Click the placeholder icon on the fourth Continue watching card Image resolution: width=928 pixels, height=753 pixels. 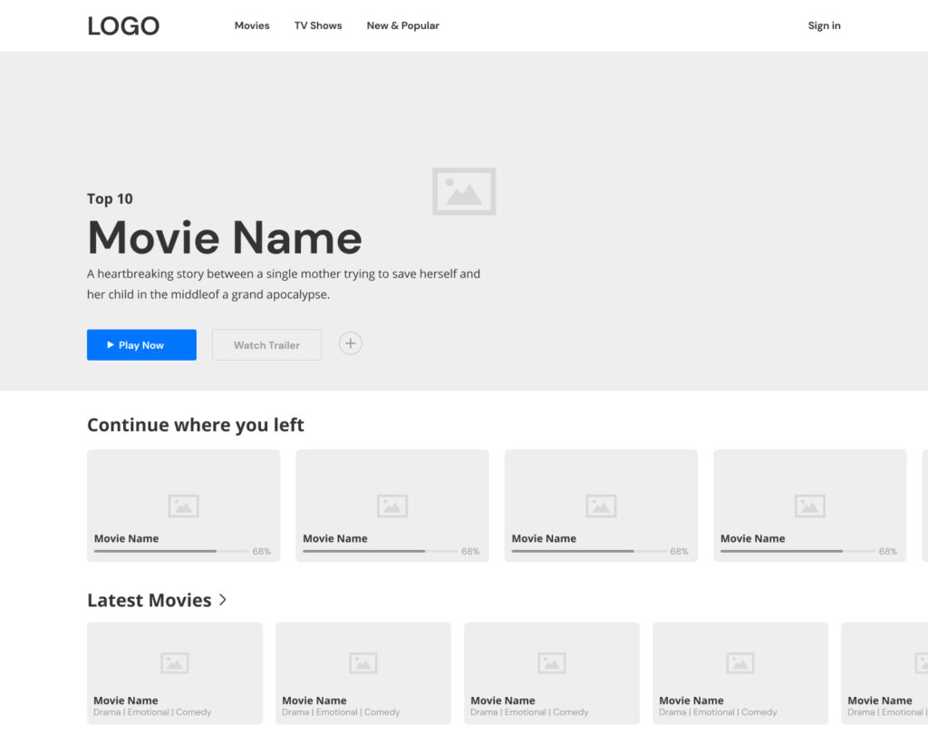[x=809, y=506]
